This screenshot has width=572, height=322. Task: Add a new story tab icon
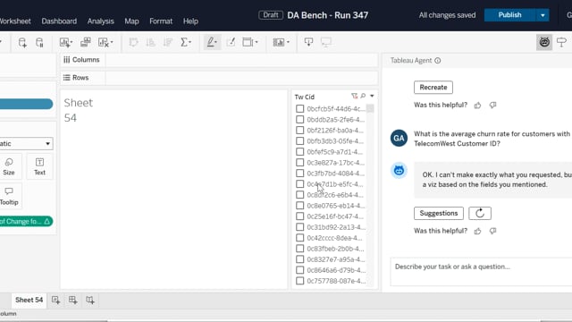click(x=90, y=301)
